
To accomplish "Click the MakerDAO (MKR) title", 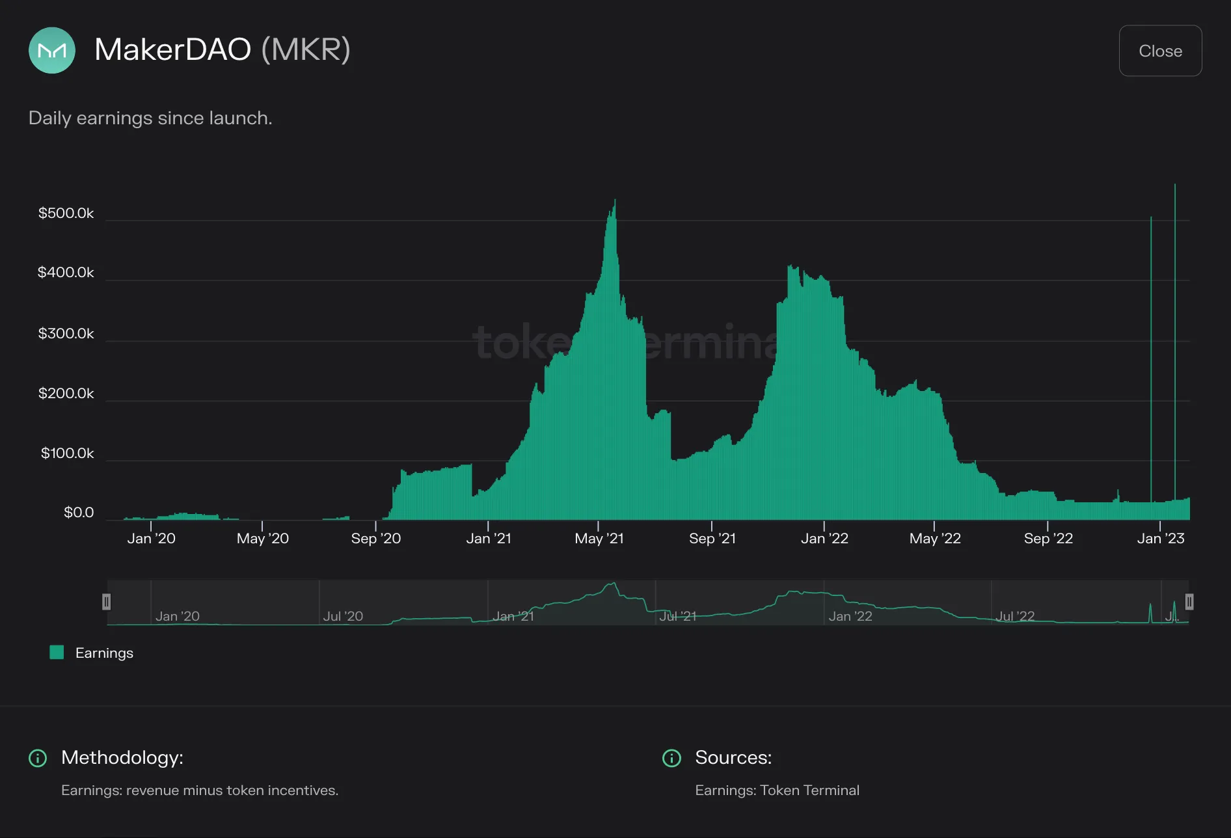I will (223, 49).
